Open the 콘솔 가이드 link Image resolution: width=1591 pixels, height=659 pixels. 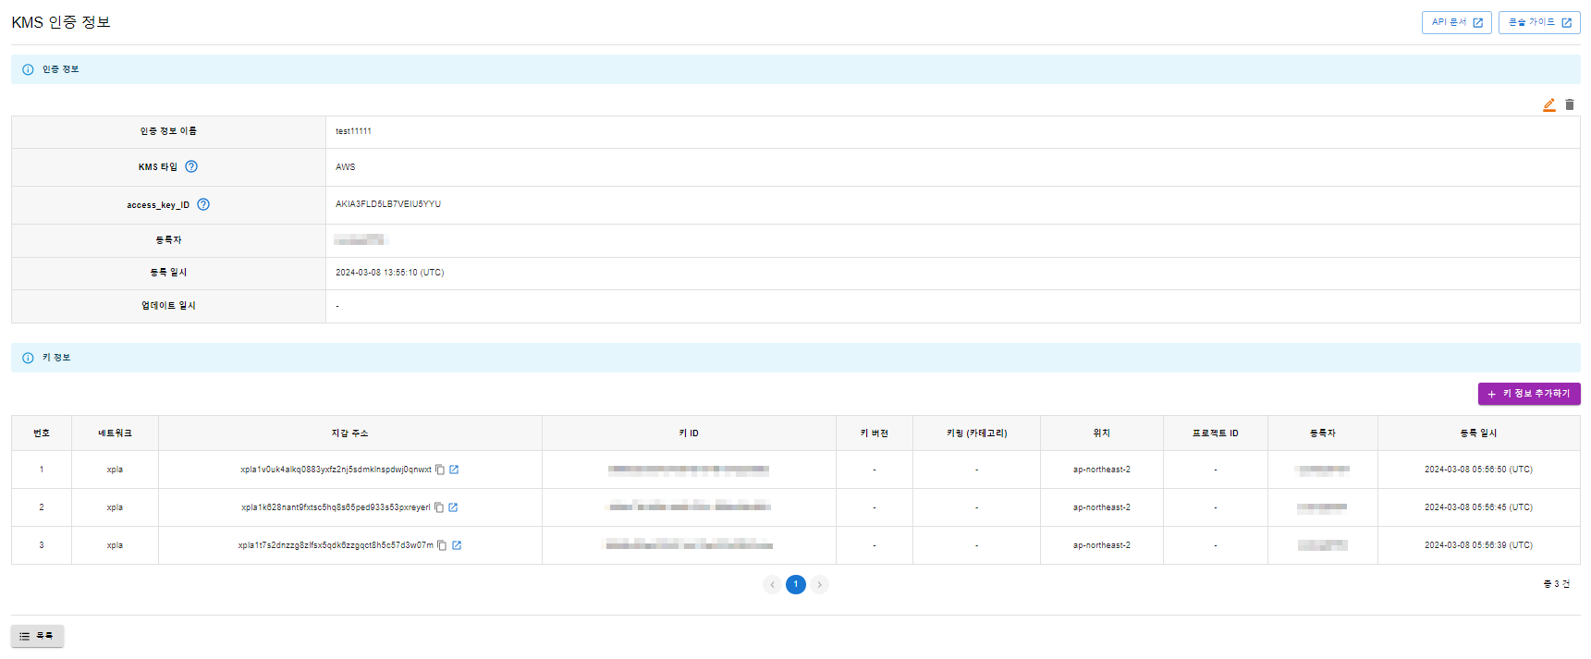[1539, 22]
